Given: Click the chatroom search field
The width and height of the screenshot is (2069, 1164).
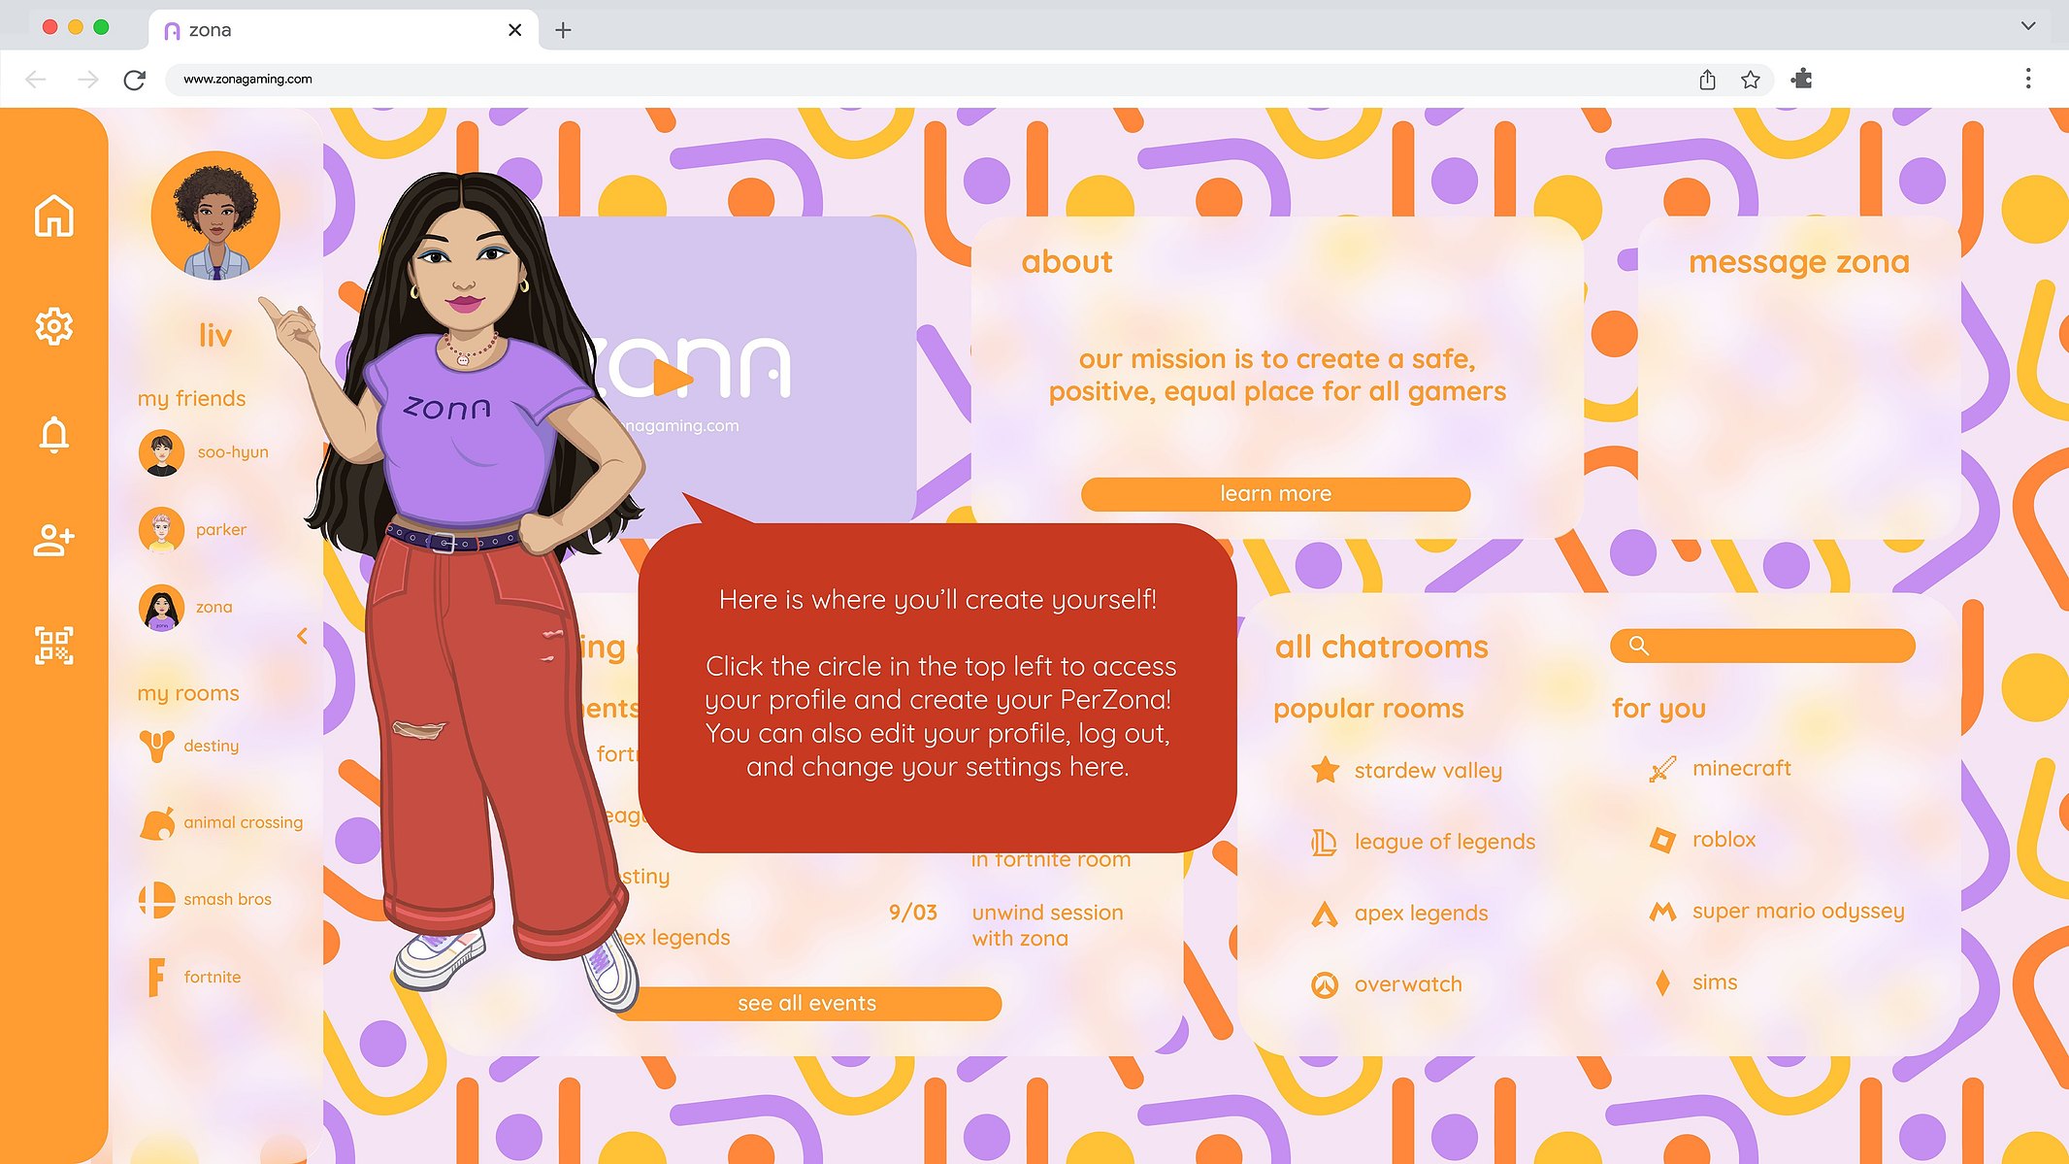Looking at the screenshot, I should click(x=1762, y=646).
